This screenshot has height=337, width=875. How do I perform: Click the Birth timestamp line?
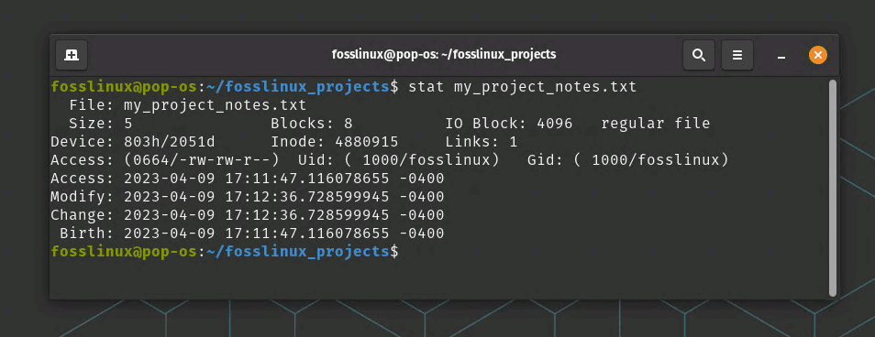click(x=251, y=234)
